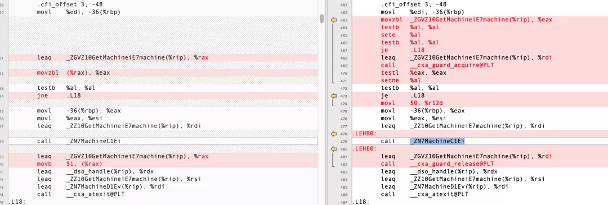The height and width of the screenshot is (205, 608).
Task: Click testl %eax, %eax on line 470
Action: coord(414,72)
